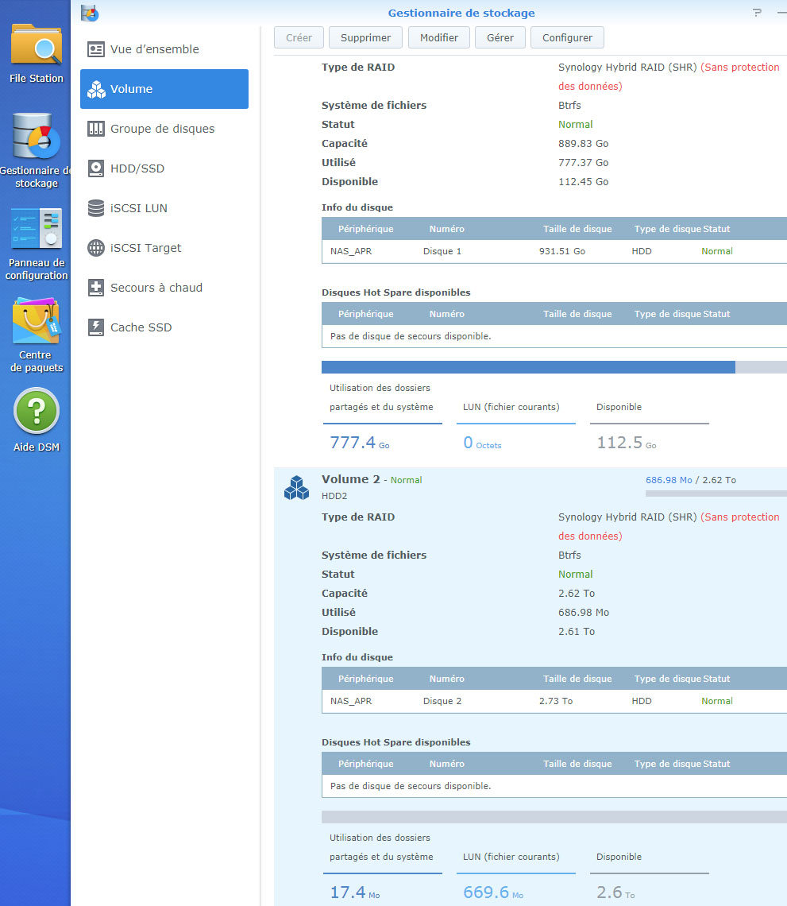
Task: Click the HDD/SSD disk sidebar icon
Action: (96, 168)
